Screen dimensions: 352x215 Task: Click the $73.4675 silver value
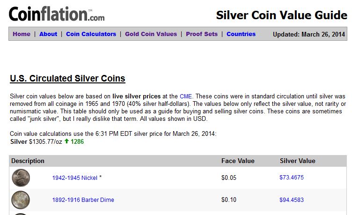tap(292, 178)
